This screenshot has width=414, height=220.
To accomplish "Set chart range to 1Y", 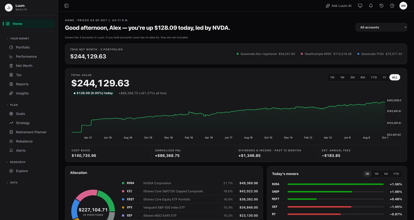I will (384, 77).
